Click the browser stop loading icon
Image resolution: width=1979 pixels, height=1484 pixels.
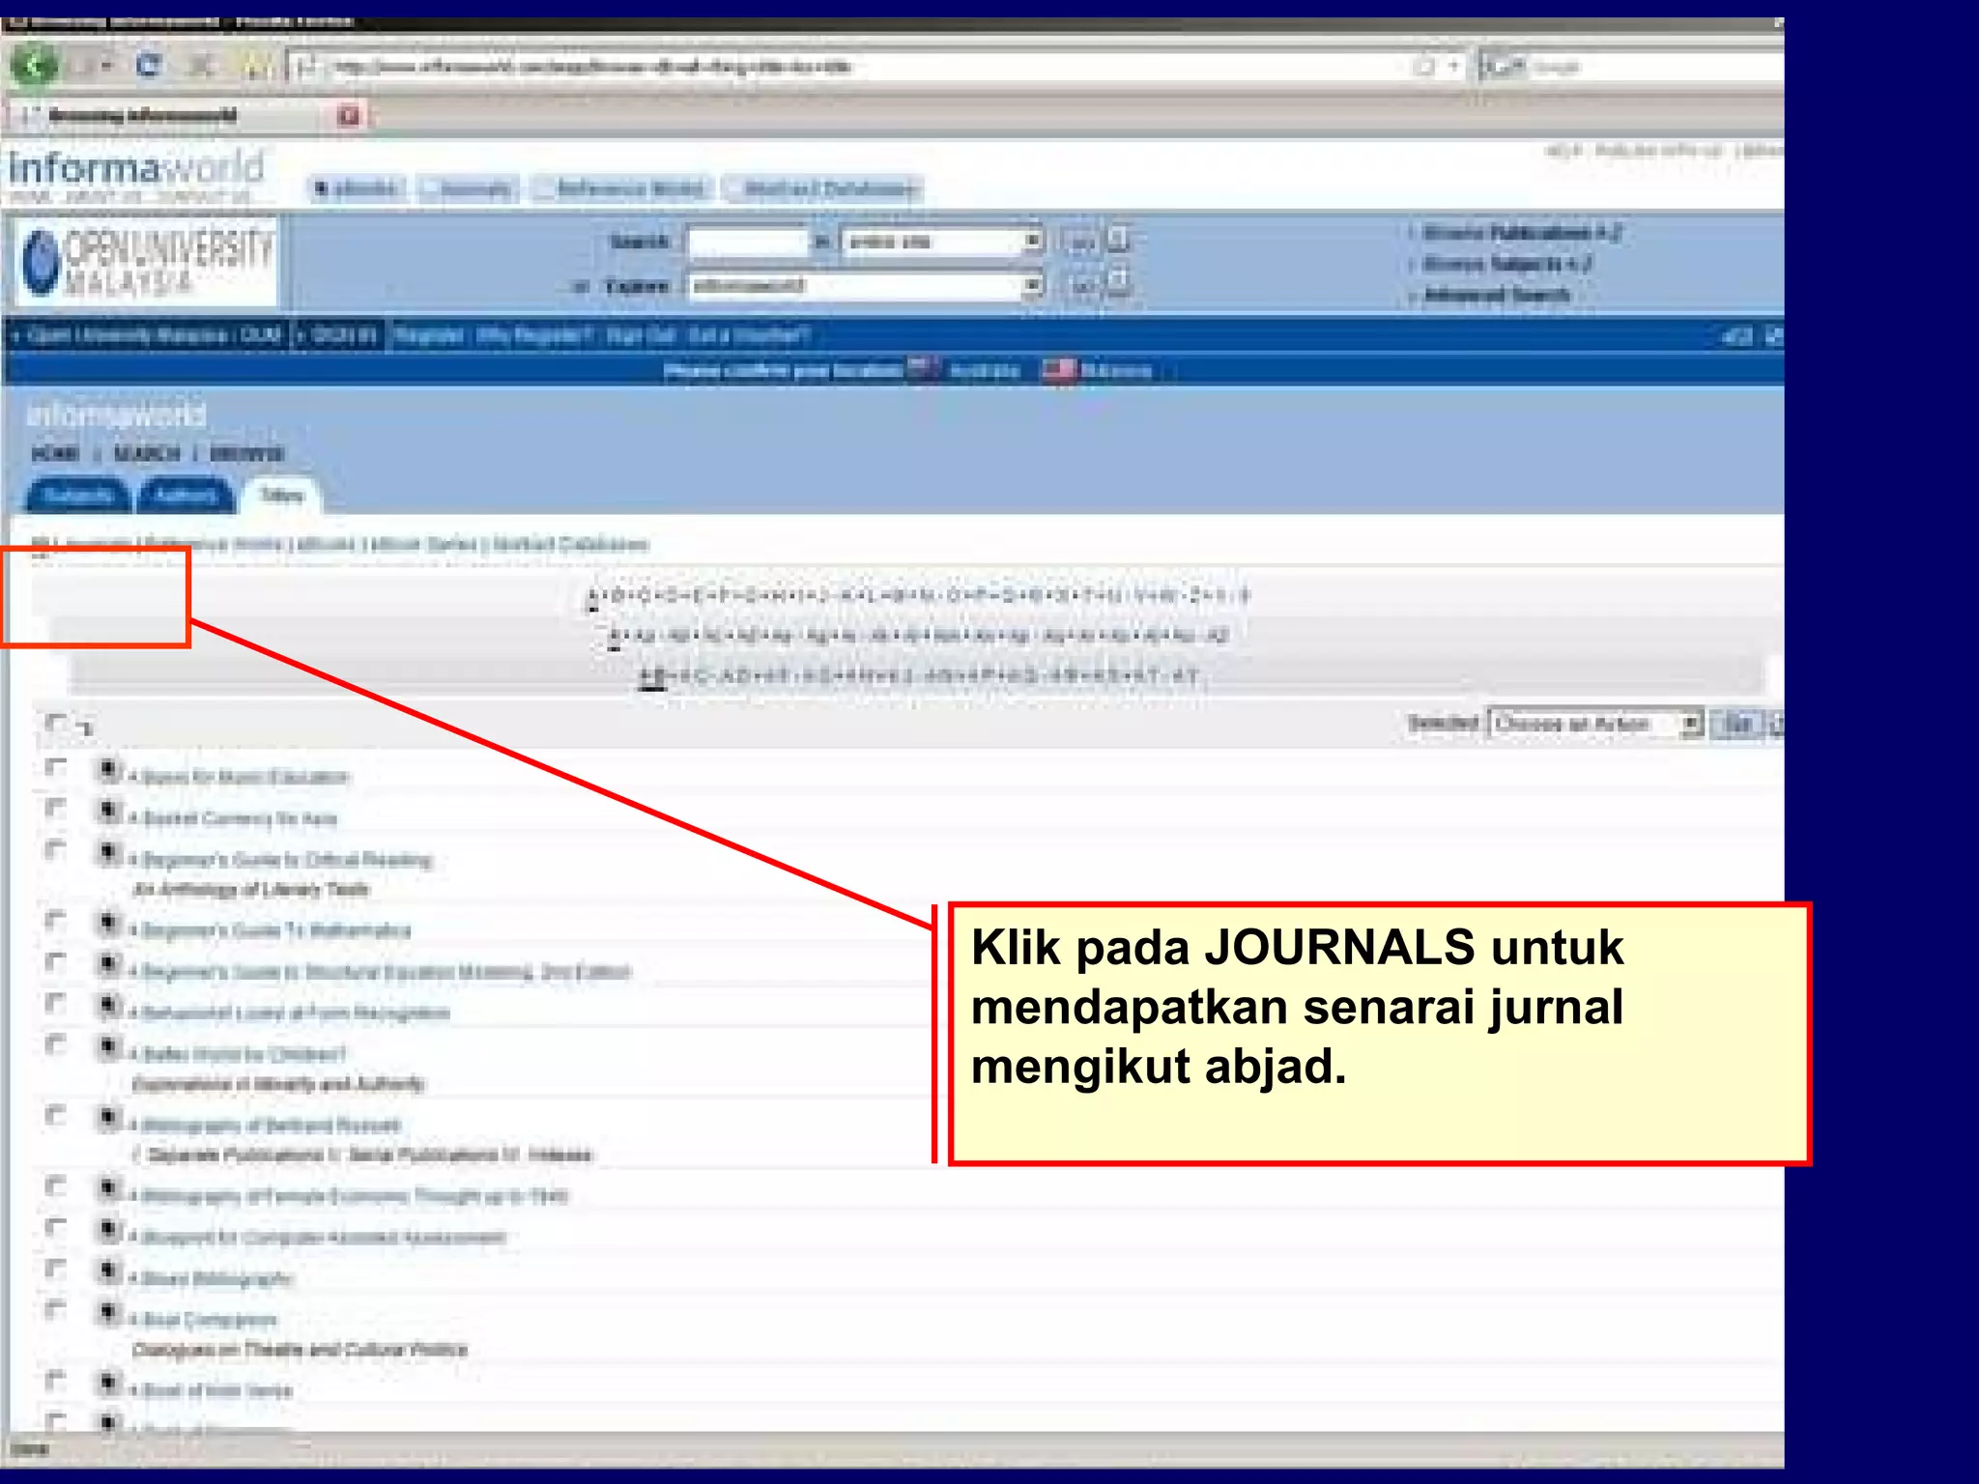coord(201,67)
